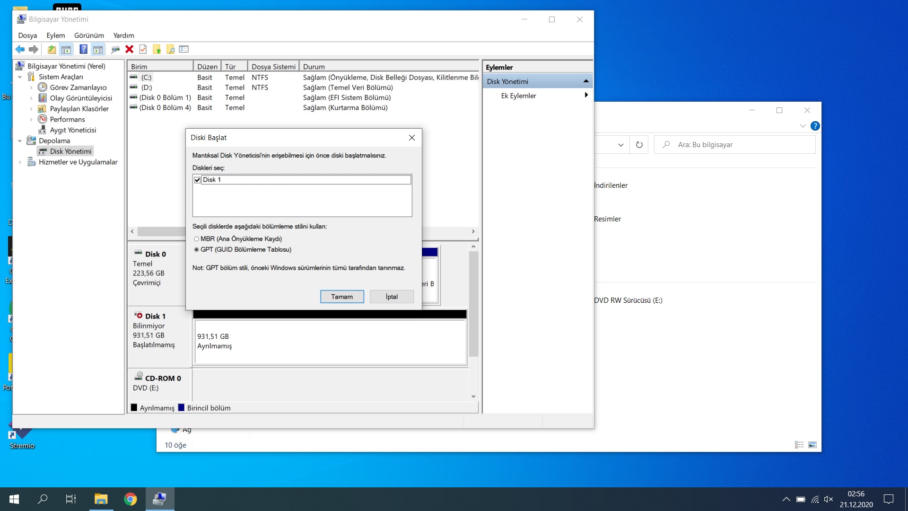Select MBR (Ana Önyükleme Kaydı) radio button
Screen dimensions: 908x511
tap(196, 239)
